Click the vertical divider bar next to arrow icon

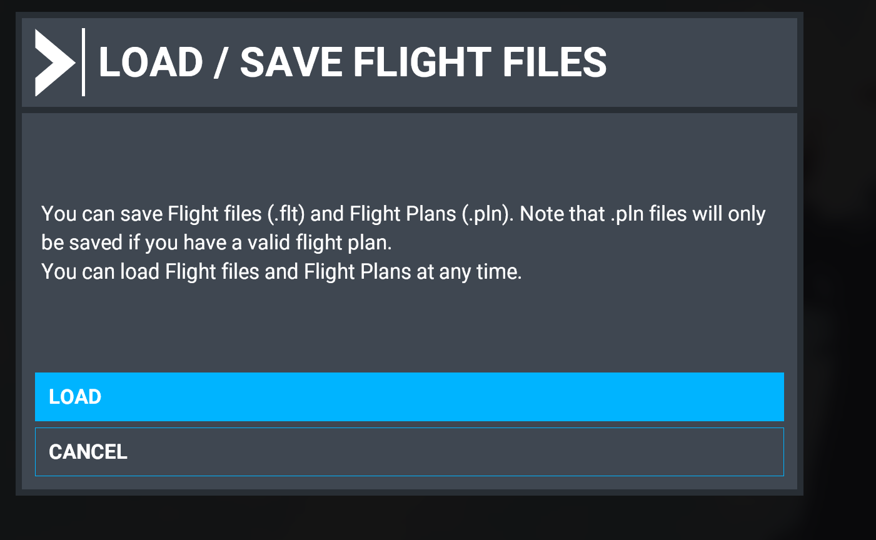pos(83,62)
